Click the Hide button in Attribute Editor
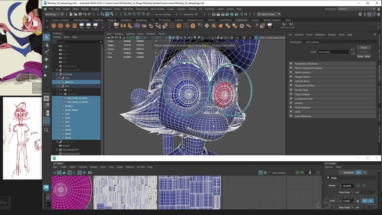This screenshot has width=382, height=215. [367, 56]
